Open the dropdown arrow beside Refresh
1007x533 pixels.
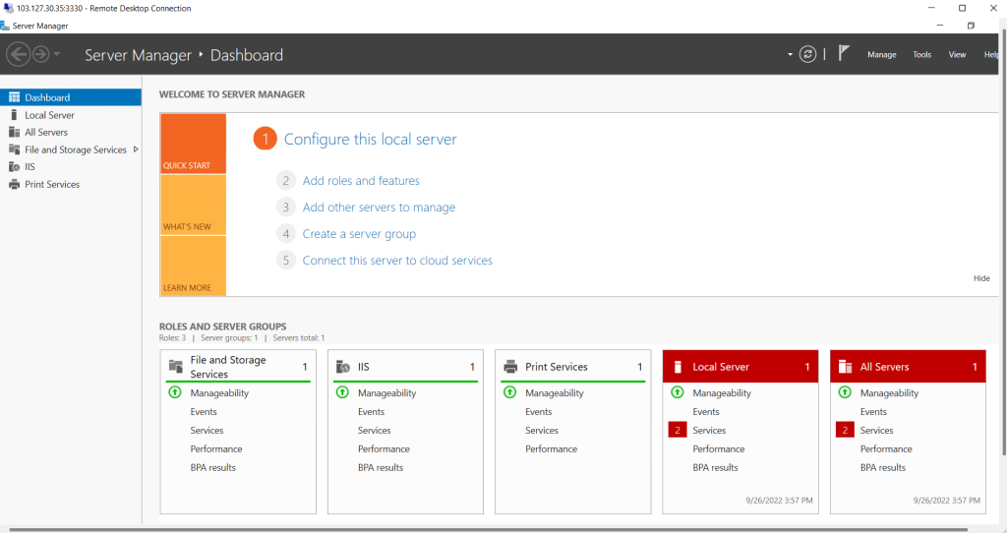[x=790, y=55]
